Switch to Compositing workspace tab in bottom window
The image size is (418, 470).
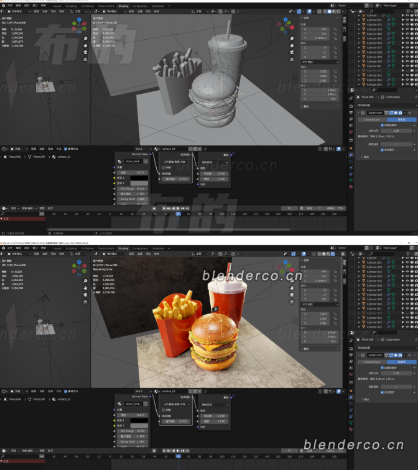click(x=140, y=248)
